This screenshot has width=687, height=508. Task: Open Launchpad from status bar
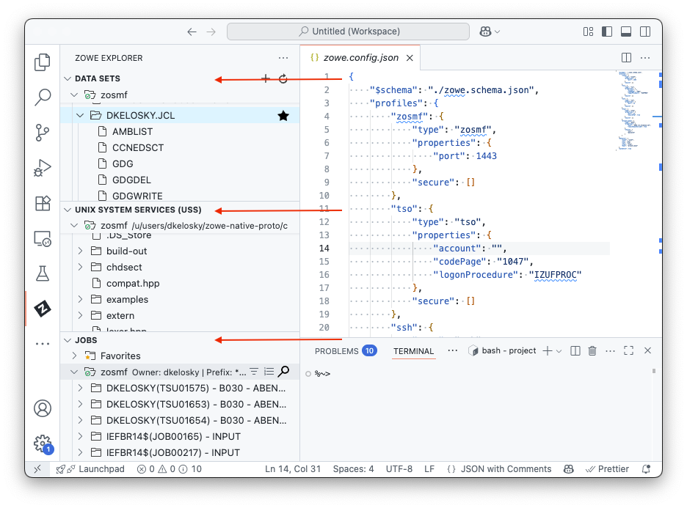click(x=90, y=469)
